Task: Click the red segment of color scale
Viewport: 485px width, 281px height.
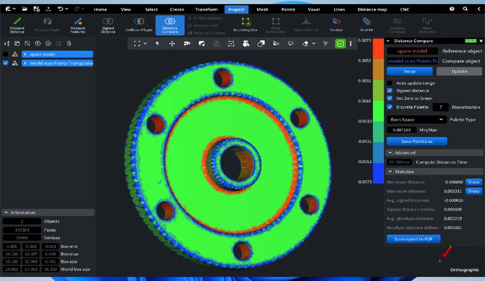Action: tap(378, 49)
